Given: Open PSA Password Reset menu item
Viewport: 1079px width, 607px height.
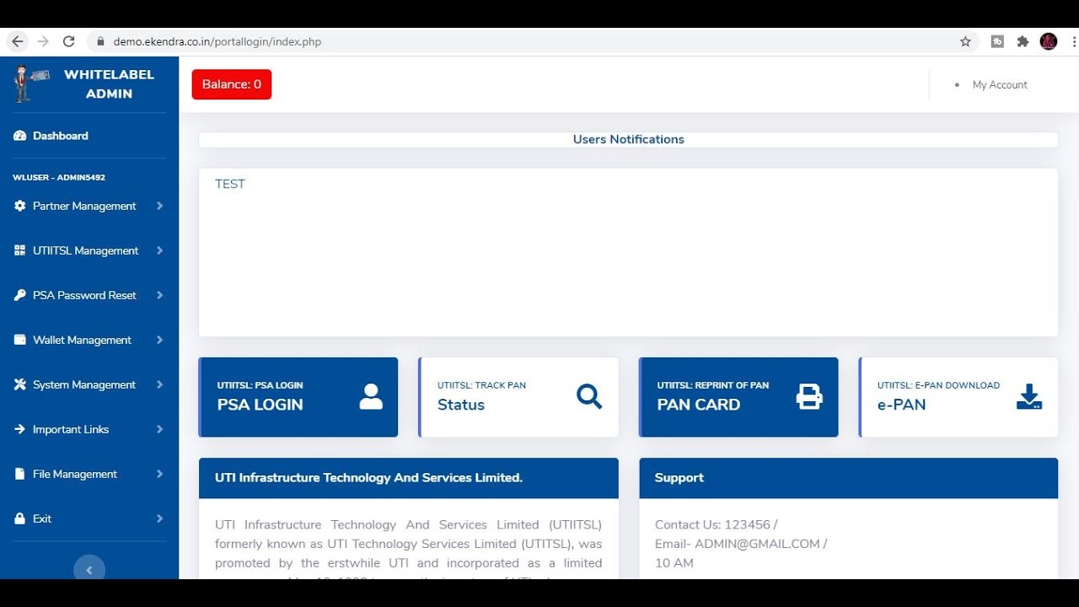Looking at the screenshot, I should [x=89, y=295].
